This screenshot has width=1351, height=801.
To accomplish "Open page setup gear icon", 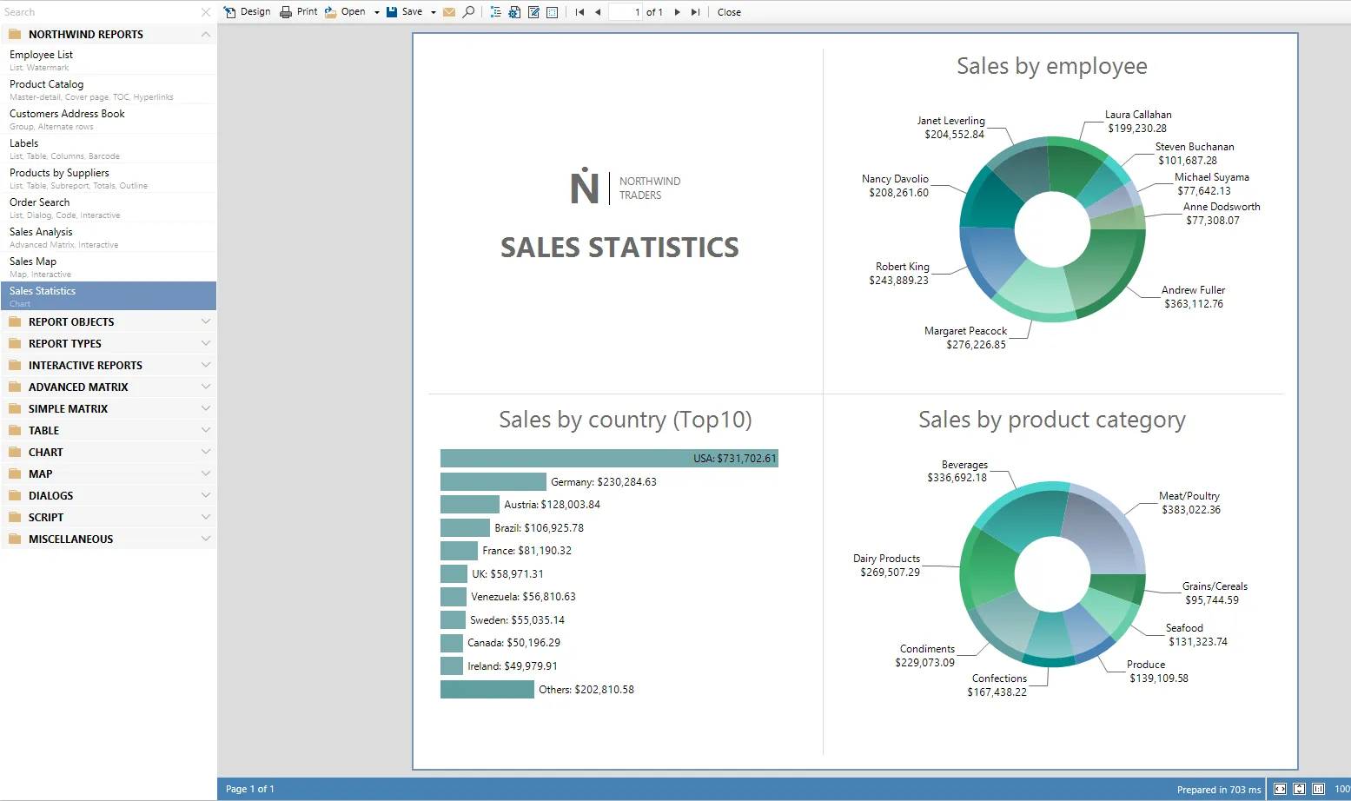I will point(514,12).
